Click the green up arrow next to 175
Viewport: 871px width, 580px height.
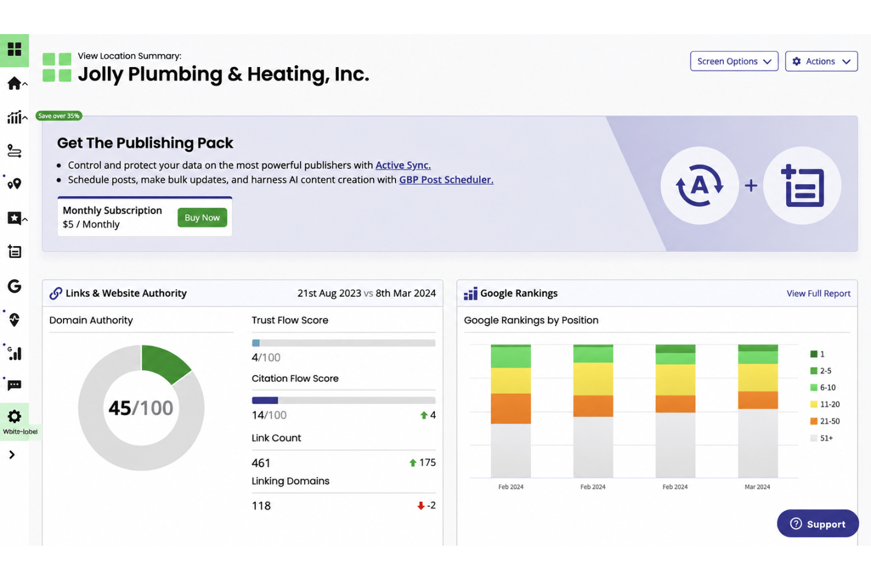413,463
